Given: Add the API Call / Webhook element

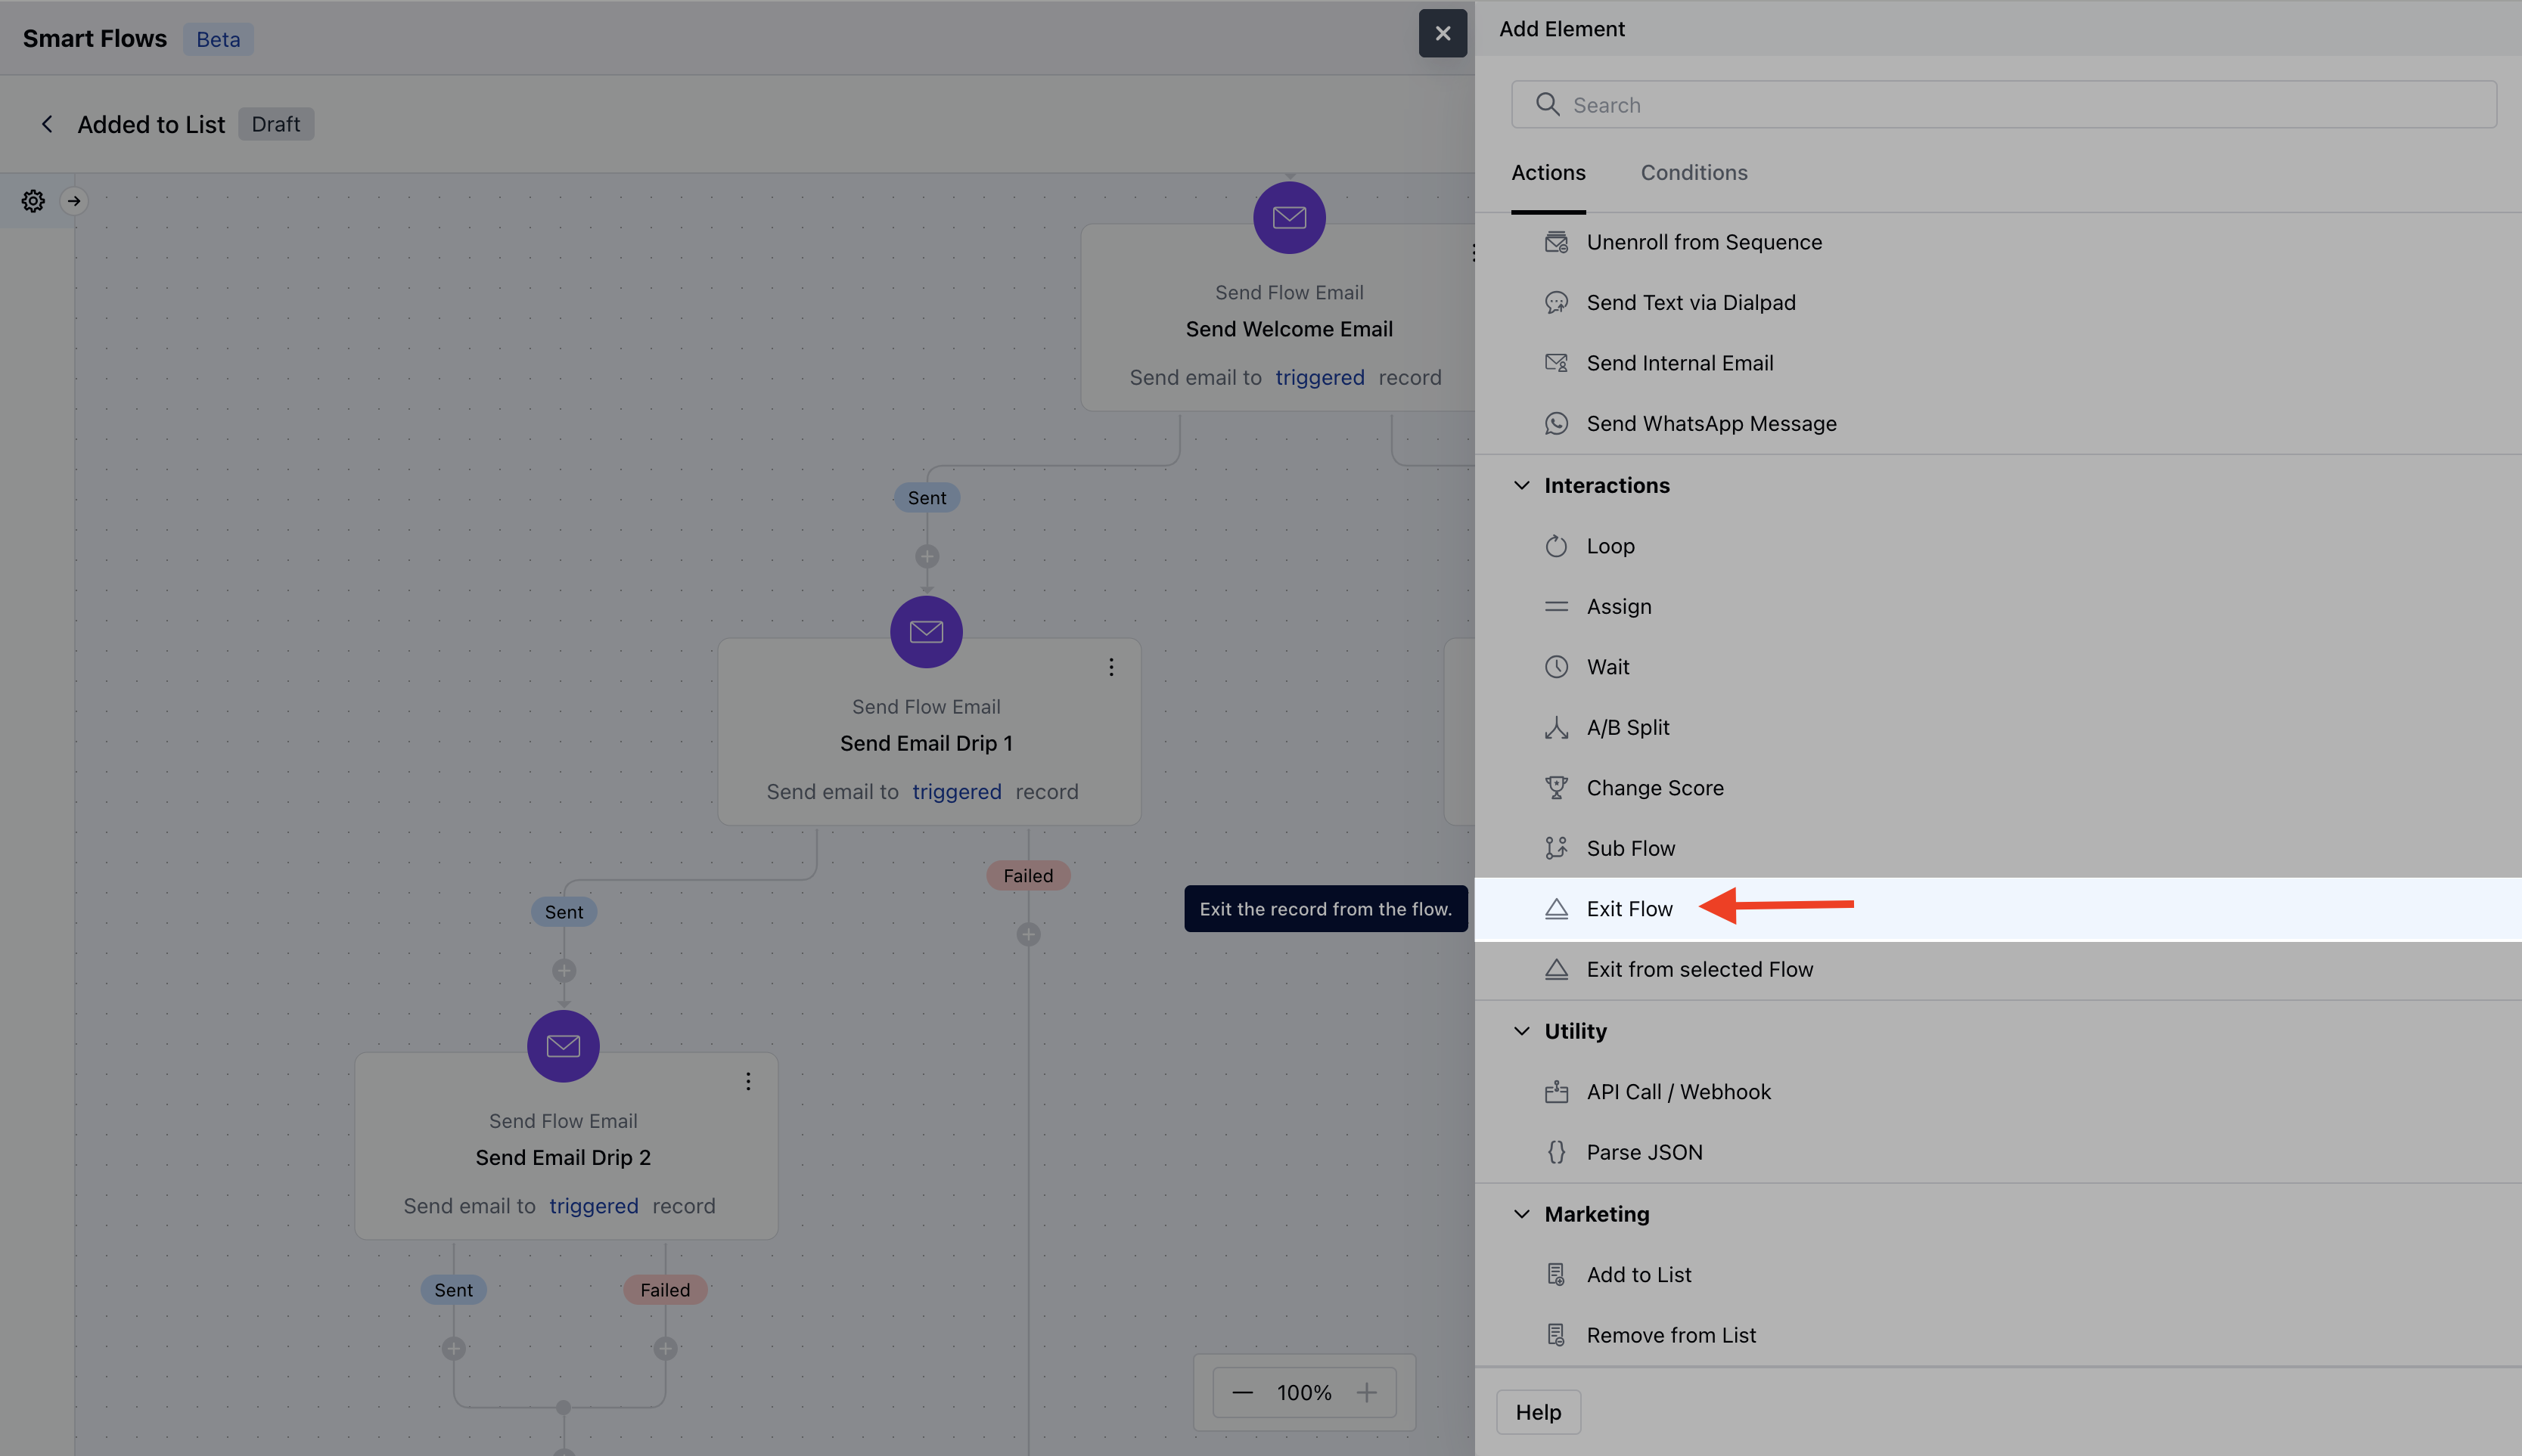Looking at the screenshot, I should coord(1678,1092).
